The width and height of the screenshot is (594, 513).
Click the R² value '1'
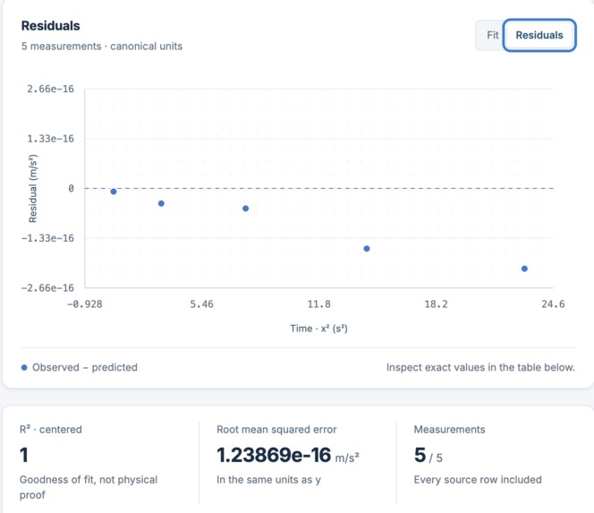coord(24,455)
